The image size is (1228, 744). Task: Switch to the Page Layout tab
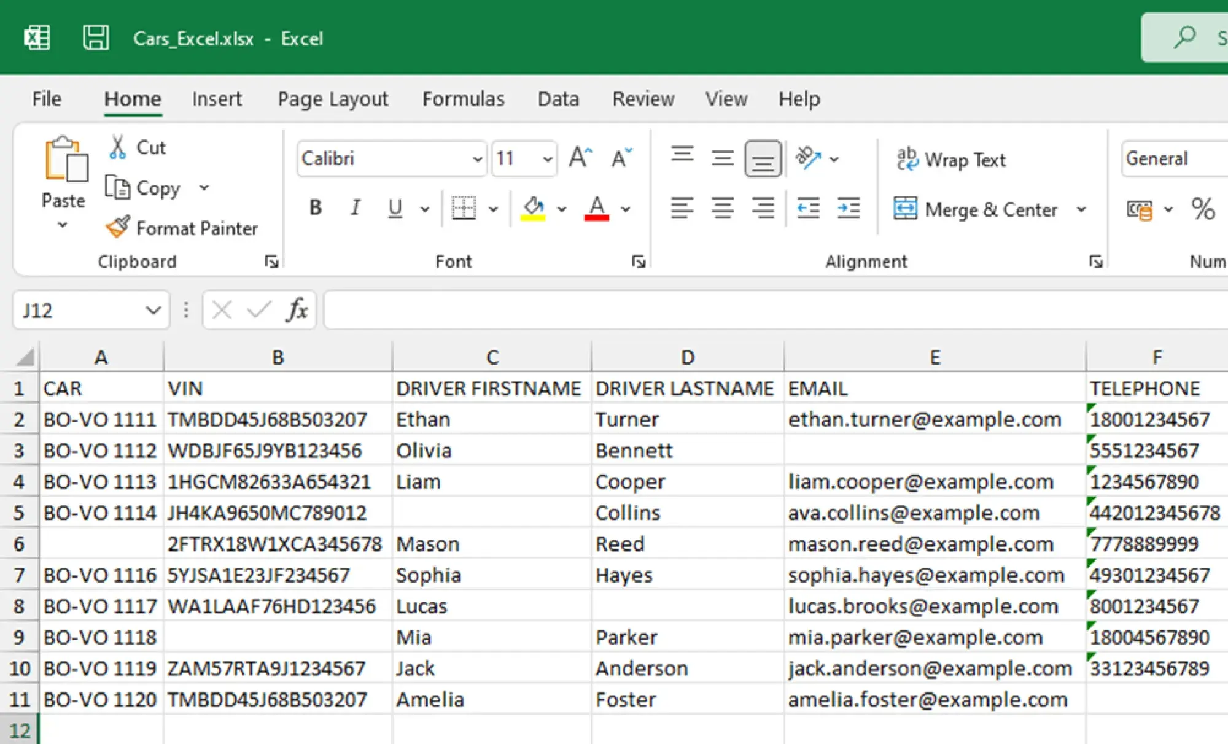pos(333,99)
